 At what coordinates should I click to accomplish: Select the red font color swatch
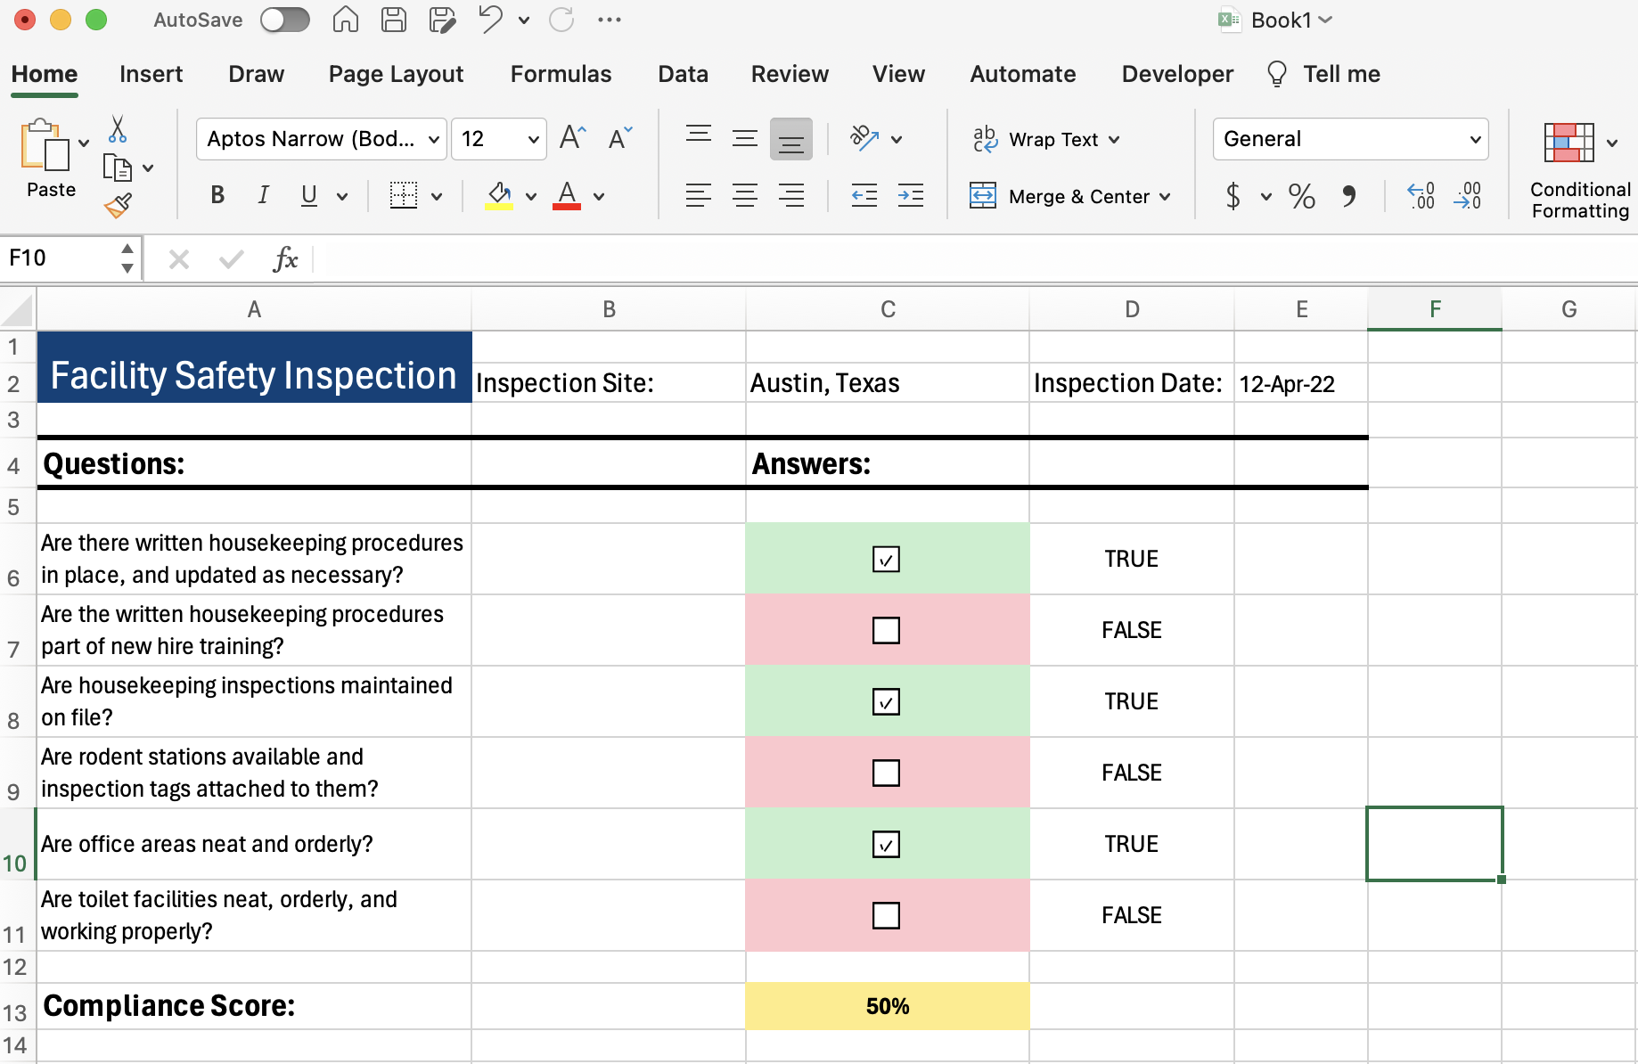point(566,208)
